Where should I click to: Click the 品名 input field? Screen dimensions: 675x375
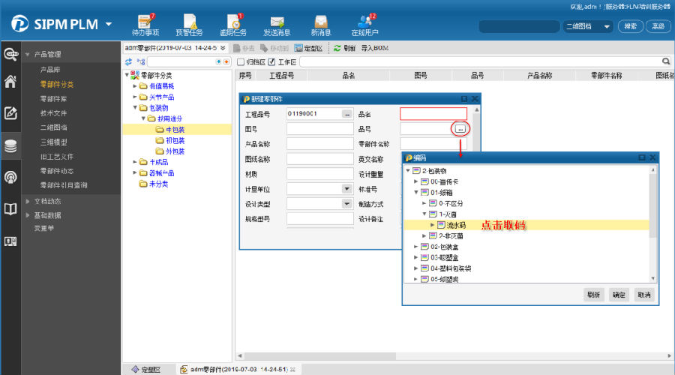point(433,114)
